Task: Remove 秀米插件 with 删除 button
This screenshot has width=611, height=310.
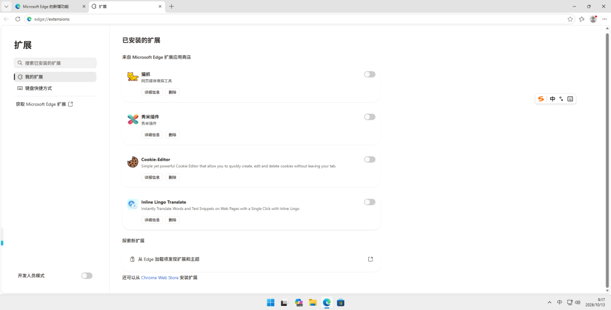Action: coord(172,135)
